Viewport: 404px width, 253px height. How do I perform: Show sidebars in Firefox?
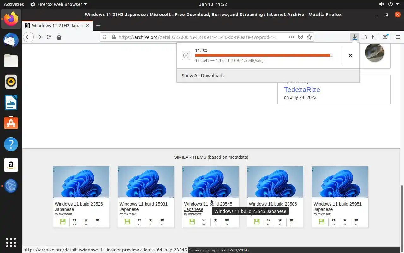tap(375, 37)
